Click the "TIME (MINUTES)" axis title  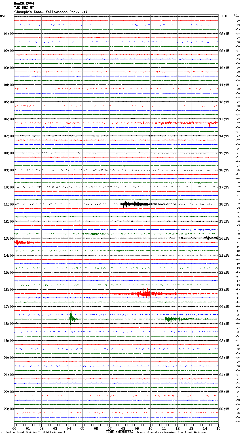[x=120, y=431]
